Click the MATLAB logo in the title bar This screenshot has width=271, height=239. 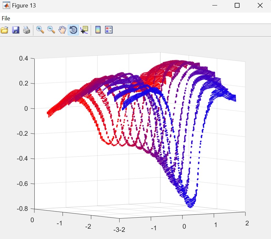[6, 6]
